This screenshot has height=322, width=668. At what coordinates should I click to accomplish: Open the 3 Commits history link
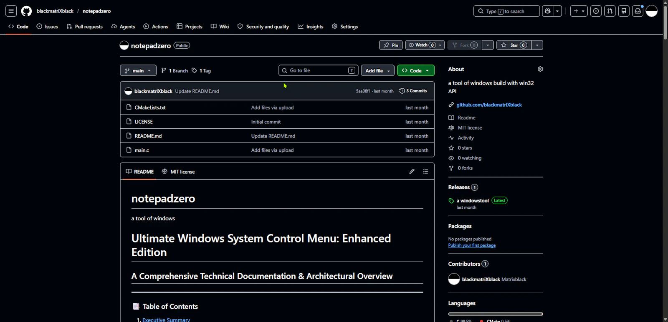tap(413, 91)
